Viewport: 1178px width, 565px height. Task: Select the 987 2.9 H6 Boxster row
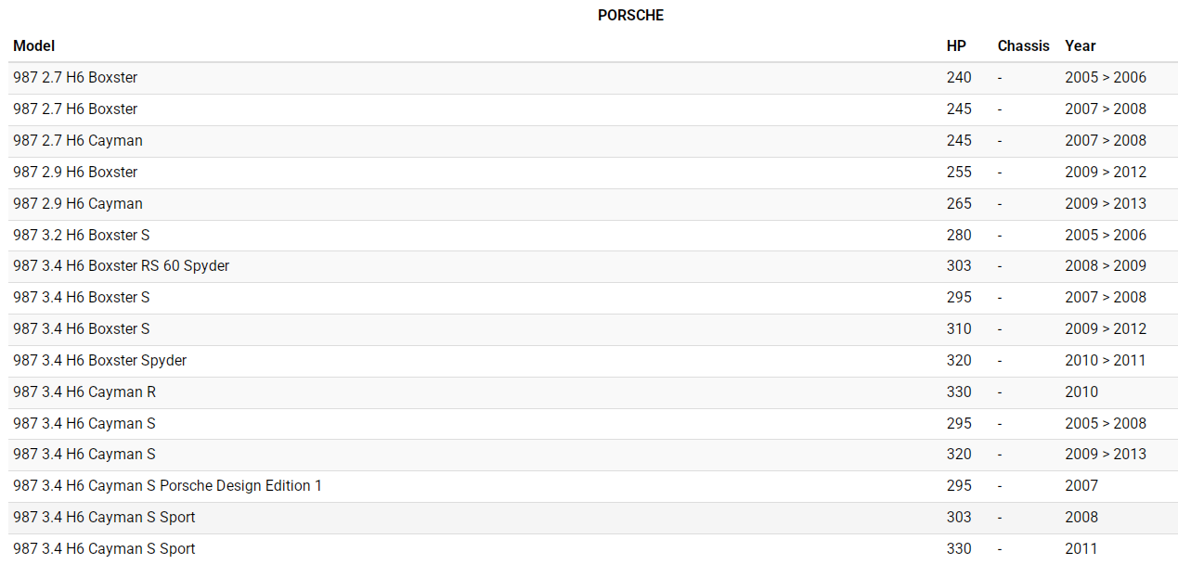(75, 173)
